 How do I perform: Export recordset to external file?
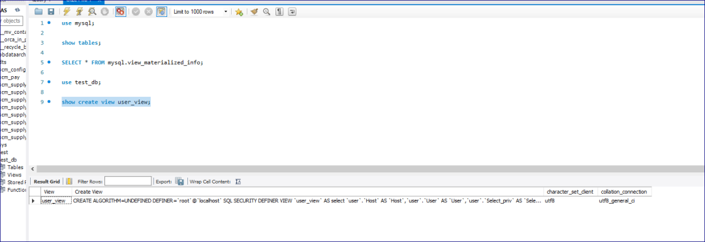[180, 181]
